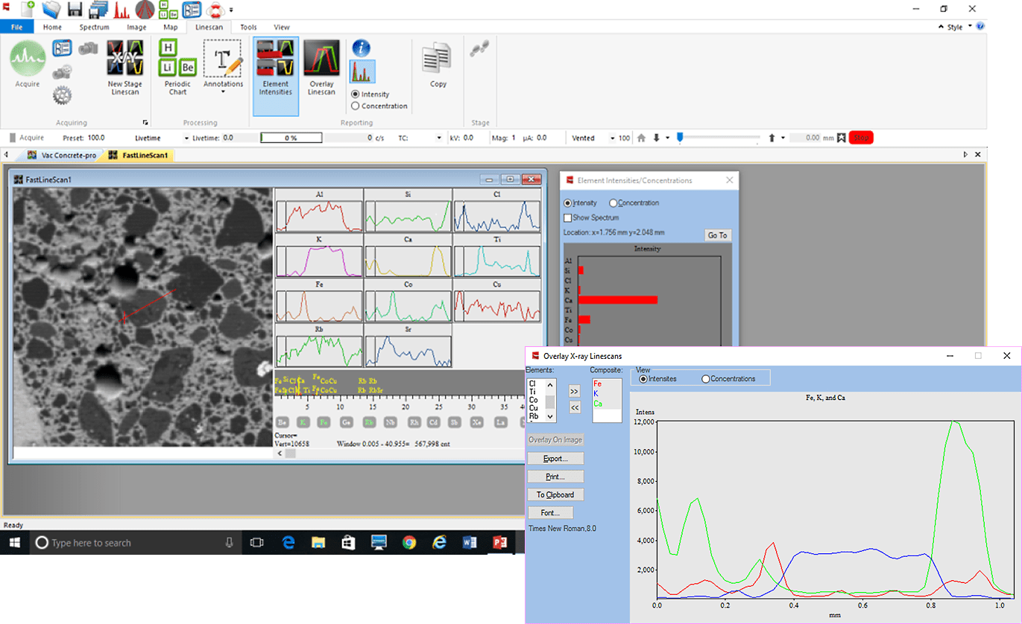
Task: Select Concentration radio in the ribbon
Action: [356, 106]
